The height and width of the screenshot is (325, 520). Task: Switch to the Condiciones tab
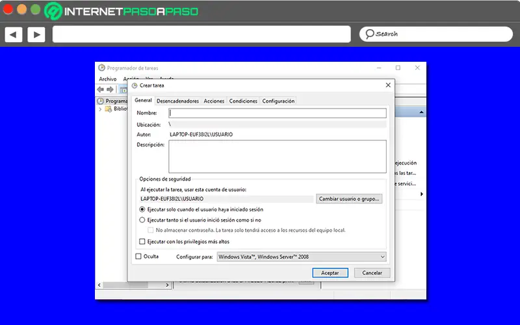(243, 101)
